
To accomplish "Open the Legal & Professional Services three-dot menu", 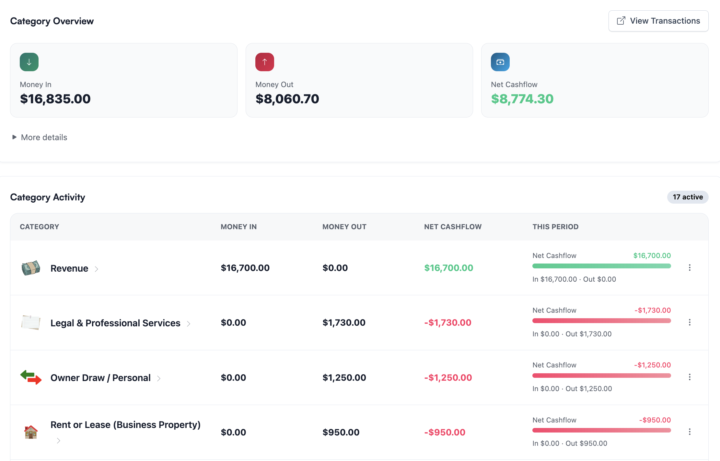I will (690, 322).
